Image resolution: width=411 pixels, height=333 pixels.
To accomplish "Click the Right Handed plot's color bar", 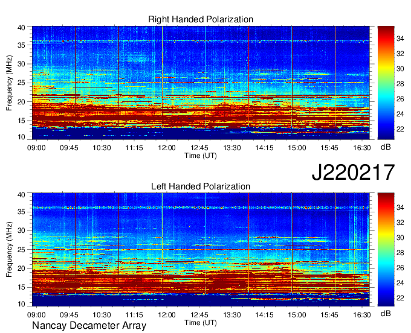I will 386,83.
